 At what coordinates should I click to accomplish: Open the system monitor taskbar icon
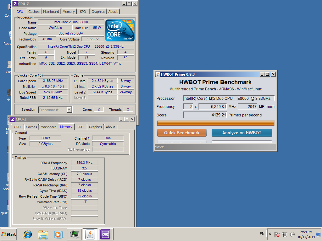click(x=74, y=234)
